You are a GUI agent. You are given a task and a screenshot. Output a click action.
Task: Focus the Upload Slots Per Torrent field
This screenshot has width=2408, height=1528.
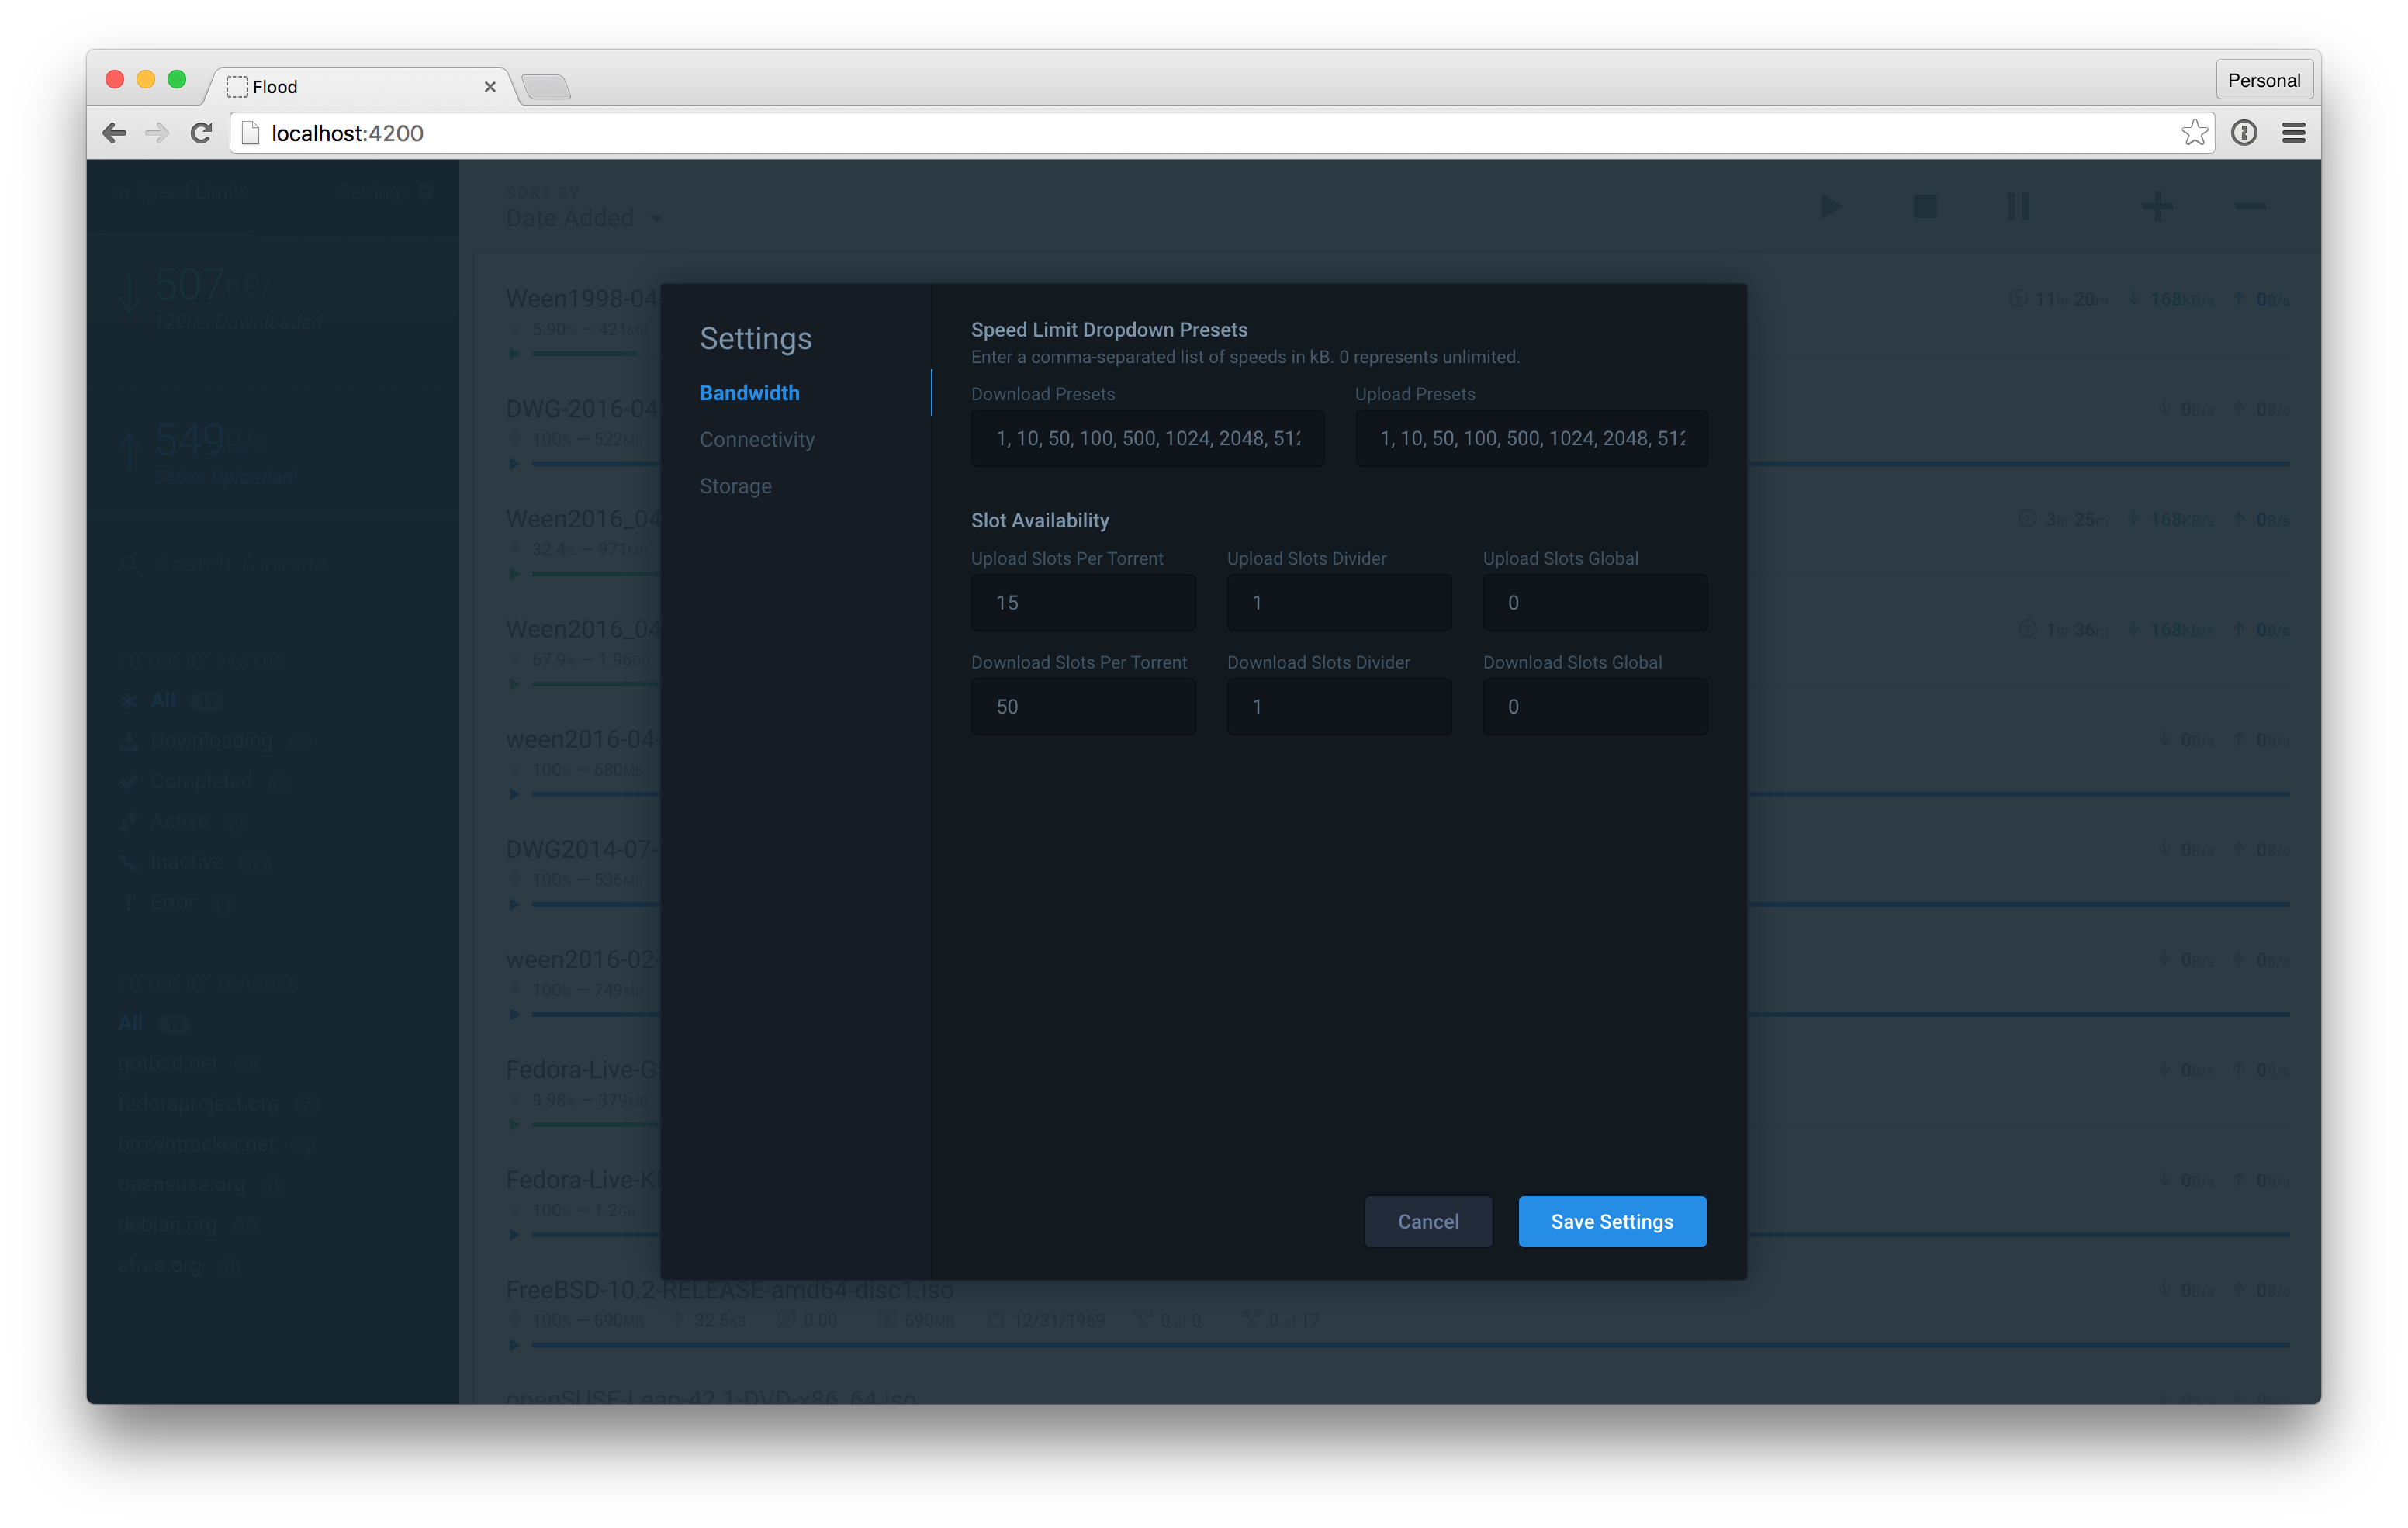click(x=1083, y=603)
